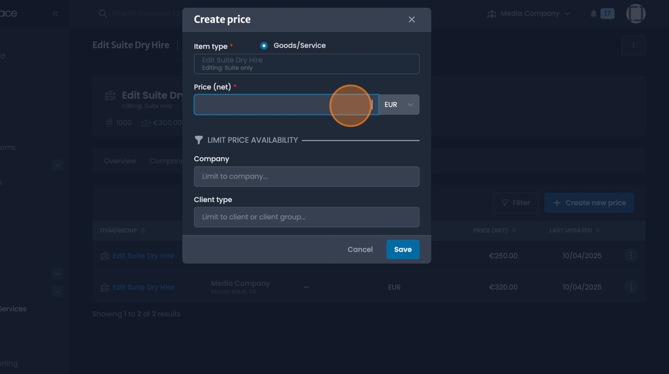Open the three-dot menu near page top right
The width and height of the screenshot is (669, 374).
point(633,45)
